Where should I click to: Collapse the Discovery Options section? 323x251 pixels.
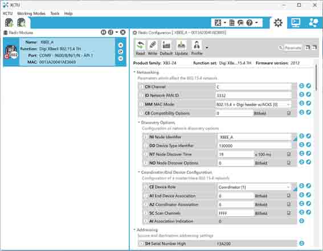tap(139, 122)
